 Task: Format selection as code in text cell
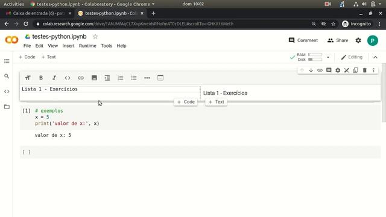click(x=68, y=78)
